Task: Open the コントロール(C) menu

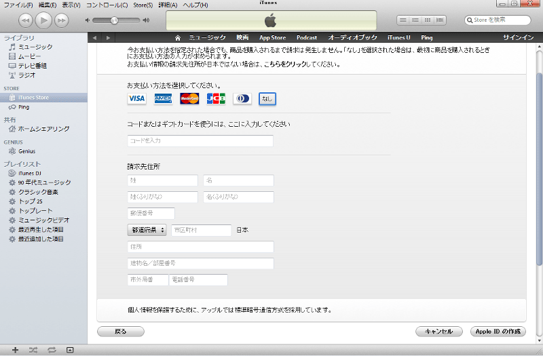Action: (x=107, y=5)
